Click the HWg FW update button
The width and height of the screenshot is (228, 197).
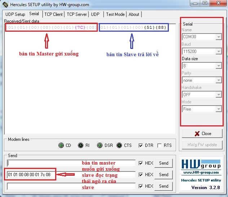click(202, 145)
